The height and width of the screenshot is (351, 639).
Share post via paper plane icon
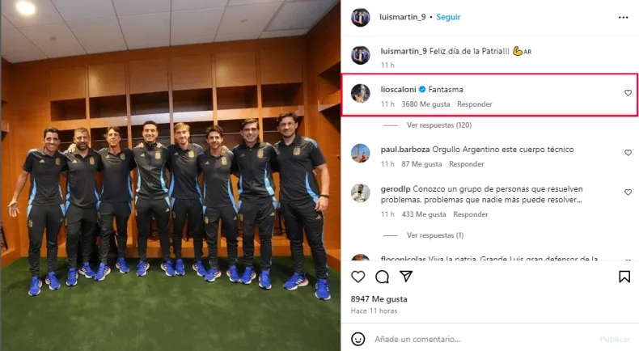pos(406,277)
